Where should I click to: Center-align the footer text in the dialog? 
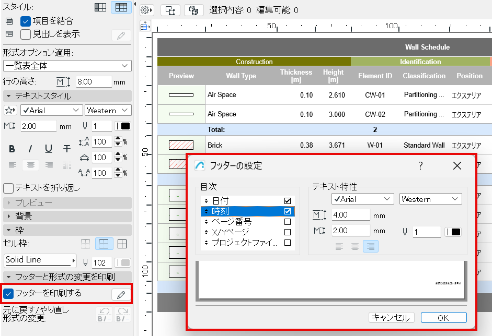355,246
